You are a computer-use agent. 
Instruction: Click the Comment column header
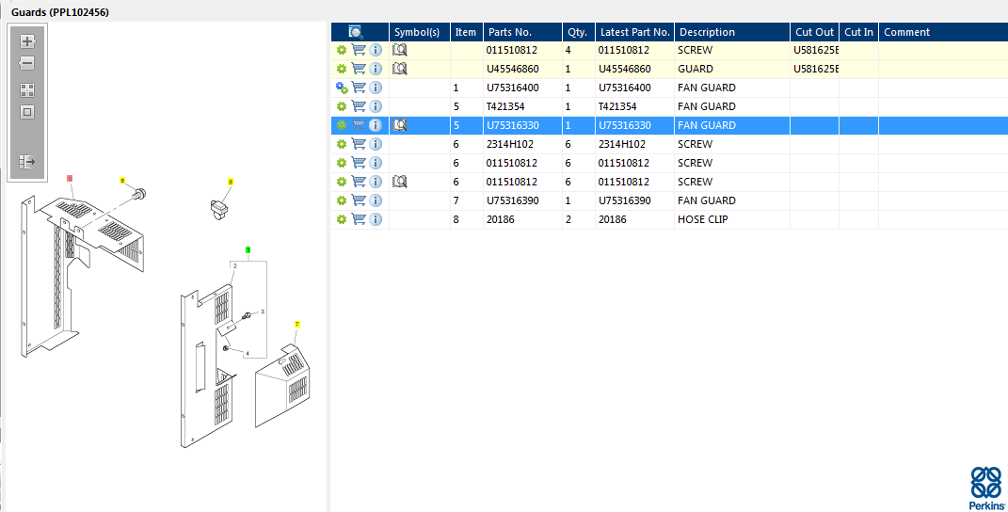[x=943, y=32]
